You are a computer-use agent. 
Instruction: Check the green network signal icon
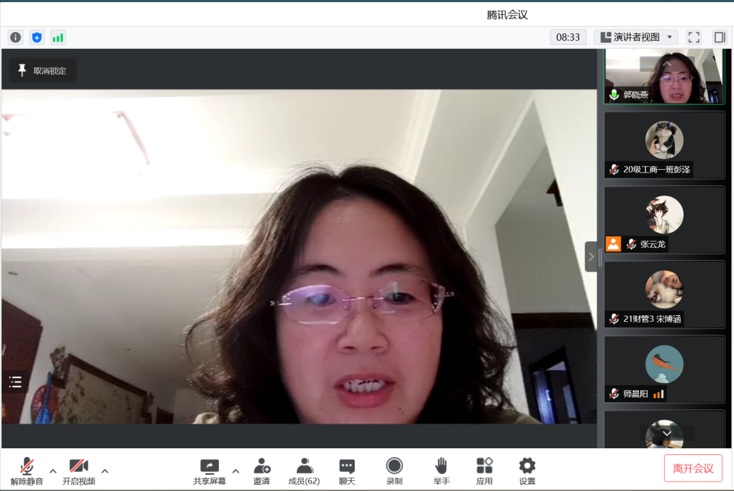[x=58, y=37]
